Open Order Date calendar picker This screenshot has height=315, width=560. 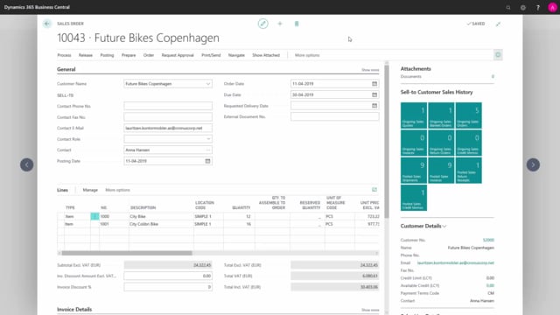(374, 84)
